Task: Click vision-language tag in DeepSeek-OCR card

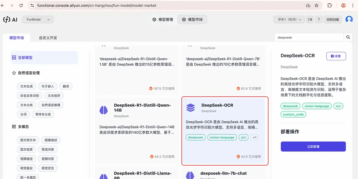Action: pyautogui.click(x=222, y=138)
